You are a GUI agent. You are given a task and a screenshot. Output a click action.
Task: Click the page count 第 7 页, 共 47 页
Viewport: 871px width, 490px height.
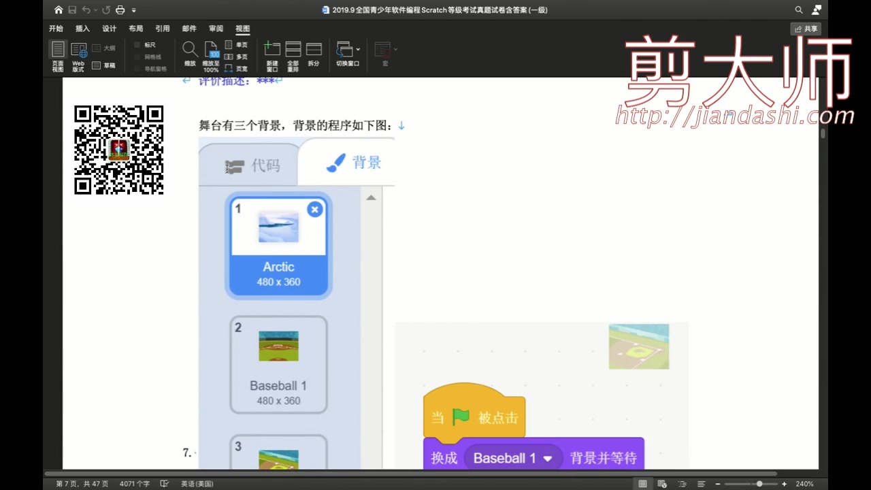tap(82, 484)
